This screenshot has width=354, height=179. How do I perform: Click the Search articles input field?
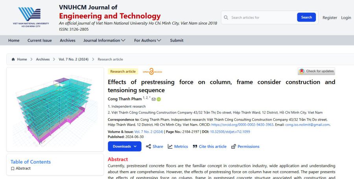point(263,17)
